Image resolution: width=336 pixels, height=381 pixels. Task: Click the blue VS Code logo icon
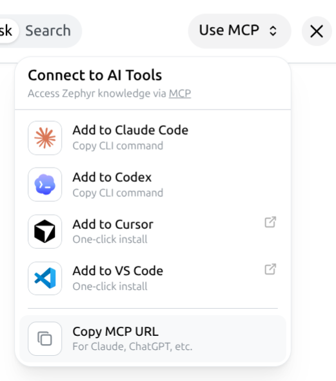45,278
